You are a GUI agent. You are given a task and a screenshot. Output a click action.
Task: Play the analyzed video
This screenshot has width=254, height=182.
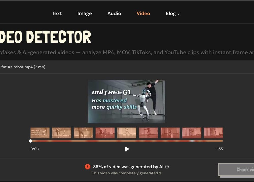(127, 149)
